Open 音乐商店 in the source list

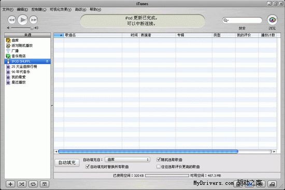click(27, 56)
